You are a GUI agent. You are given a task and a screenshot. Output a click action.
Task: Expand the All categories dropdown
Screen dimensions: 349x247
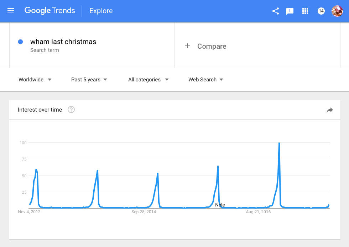point(148,80)
